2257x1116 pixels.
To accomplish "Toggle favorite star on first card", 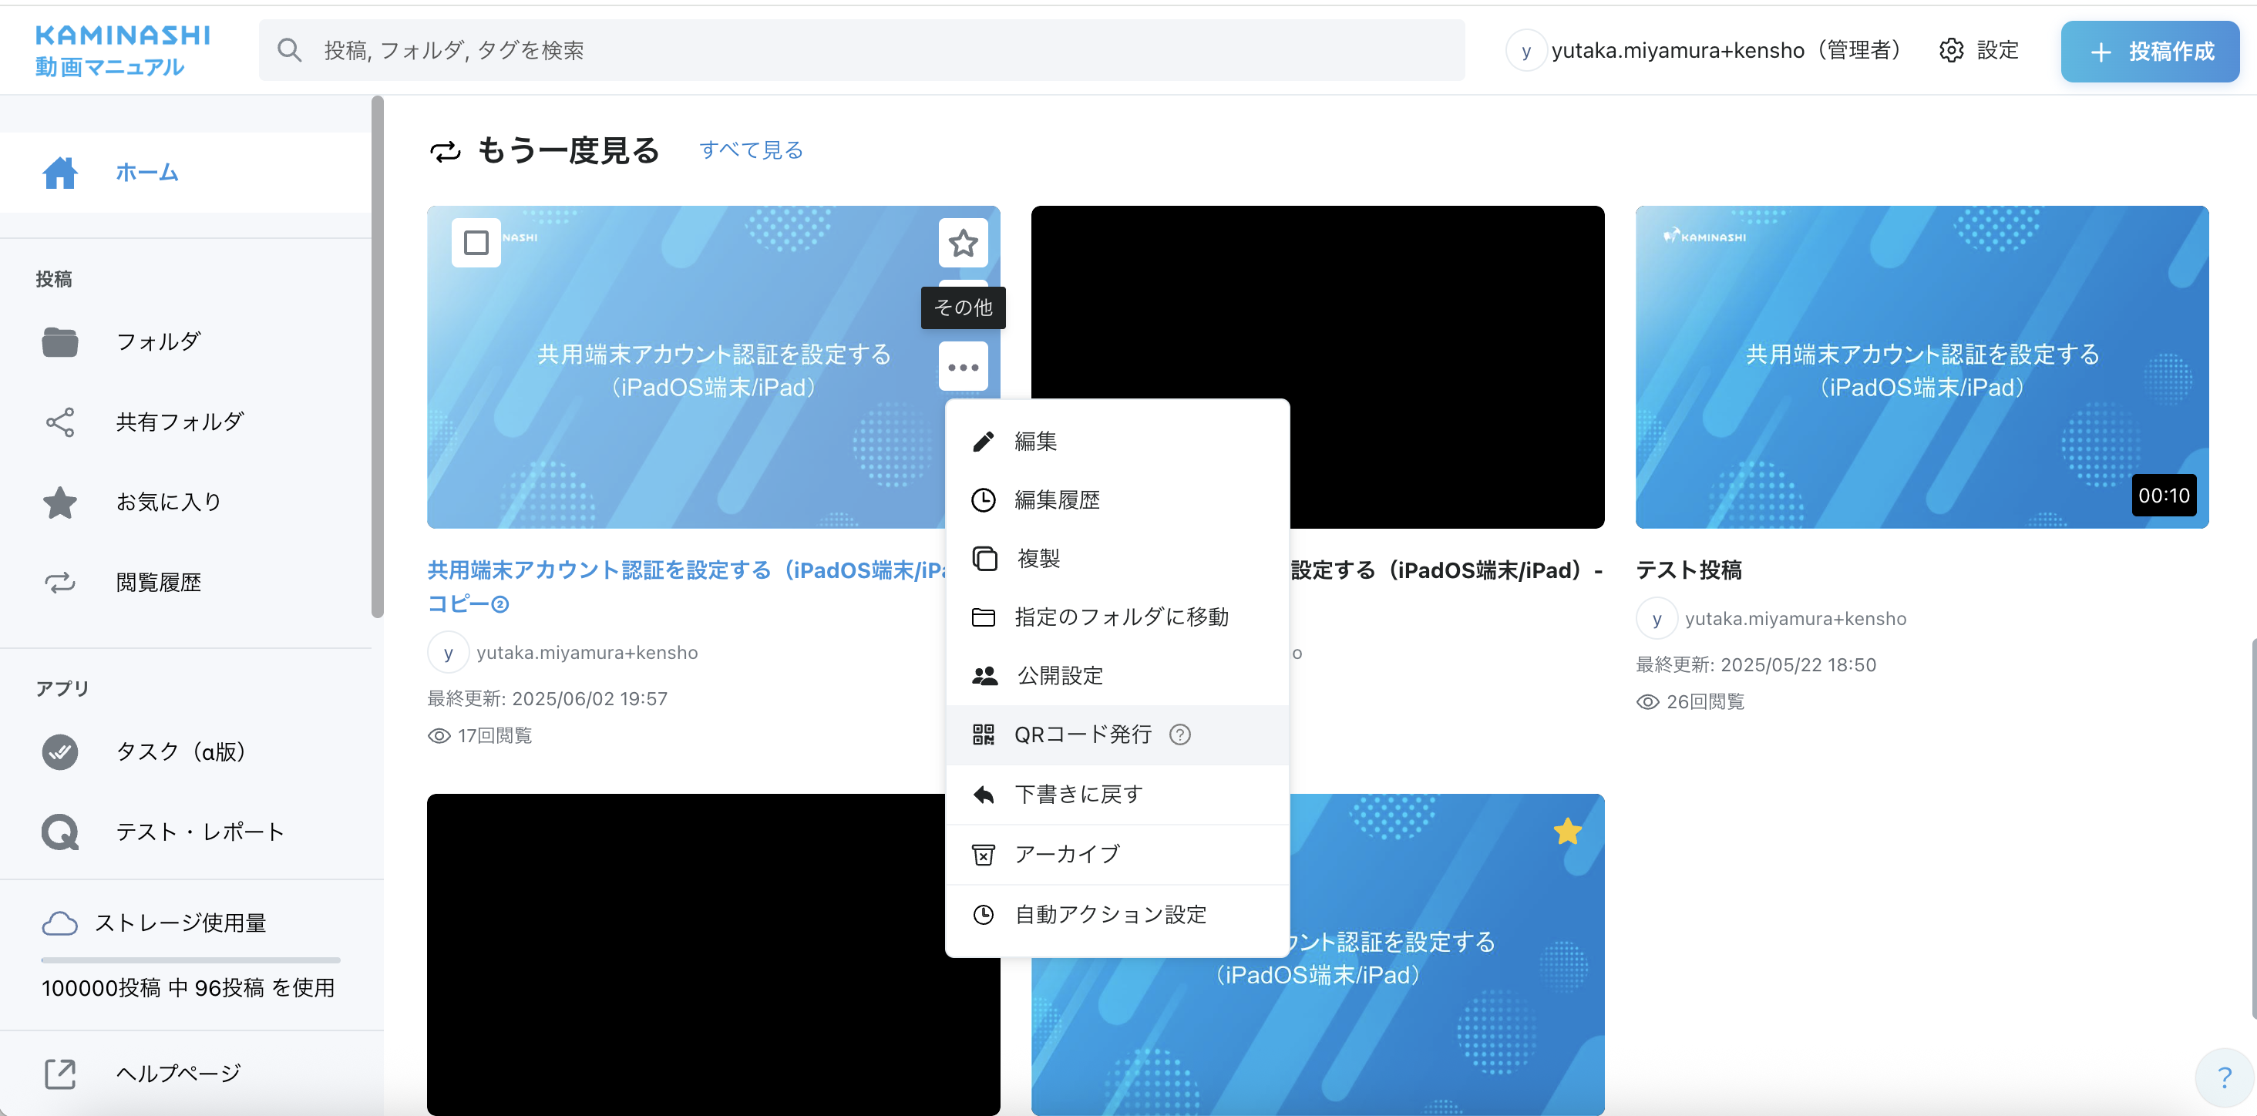I will pos(963,243).
